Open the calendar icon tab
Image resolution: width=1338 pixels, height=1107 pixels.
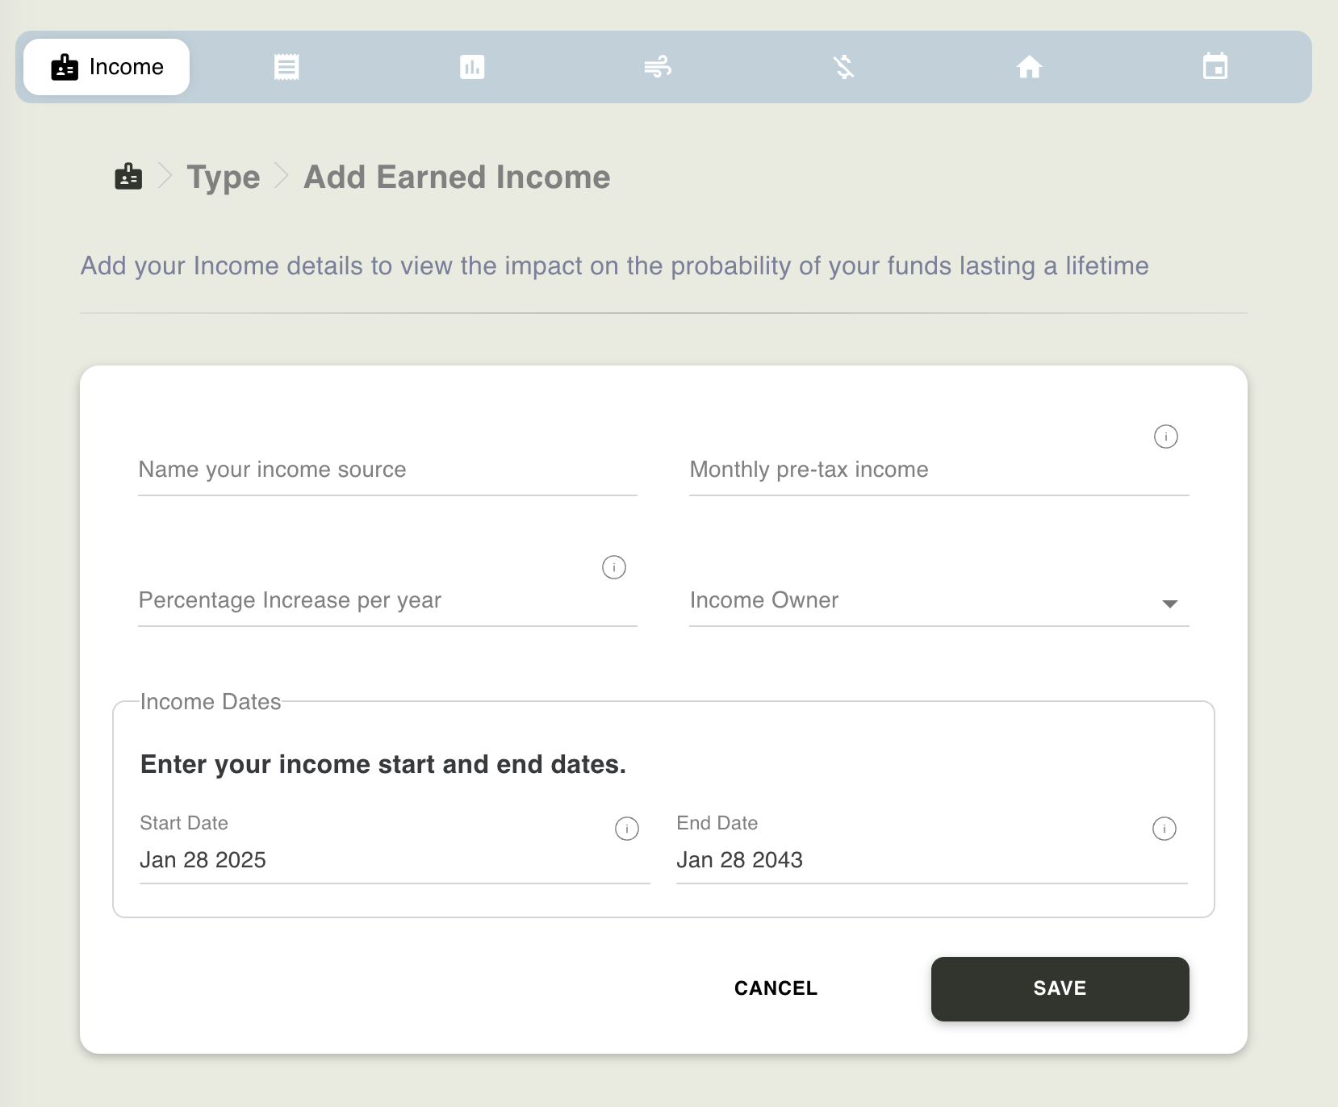coord(1215,67)
